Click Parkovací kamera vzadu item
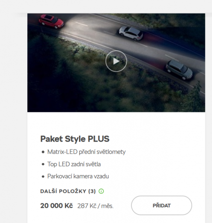This screenshot has width=212, height=223. click(78, 176)
